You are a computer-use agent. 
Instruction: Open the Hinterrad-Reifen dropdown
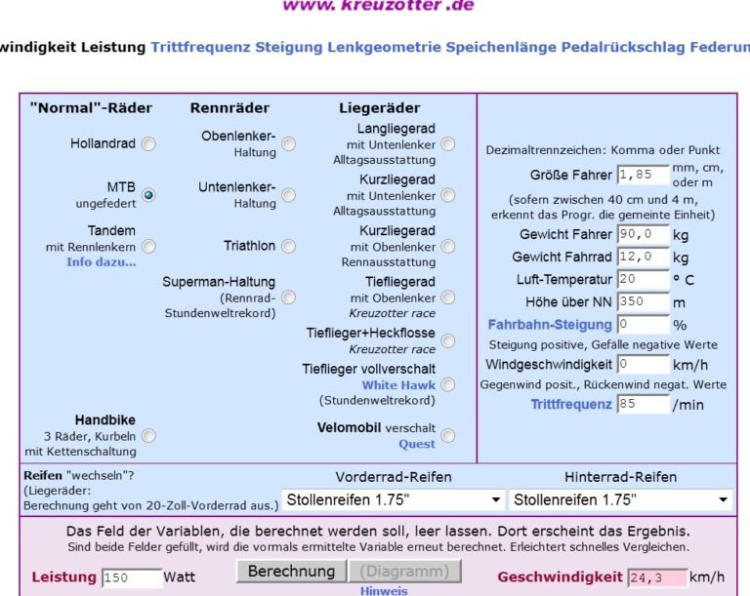click(620, 500)
